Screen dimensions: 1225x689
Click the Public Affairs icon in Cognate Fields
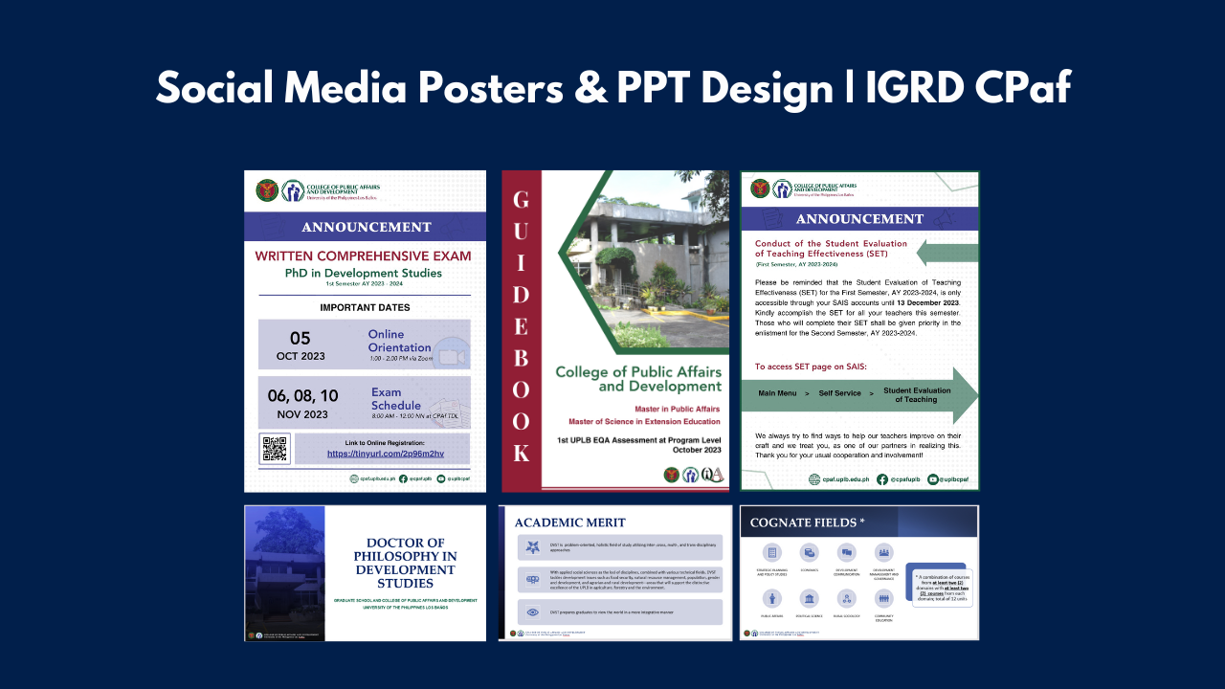[772, 599]
